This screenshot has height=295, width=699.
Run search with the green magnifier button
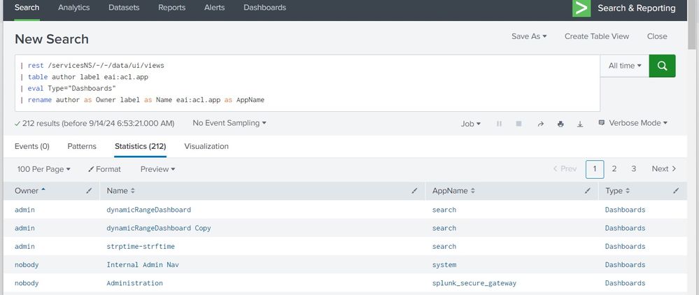(x=662, y=66)
